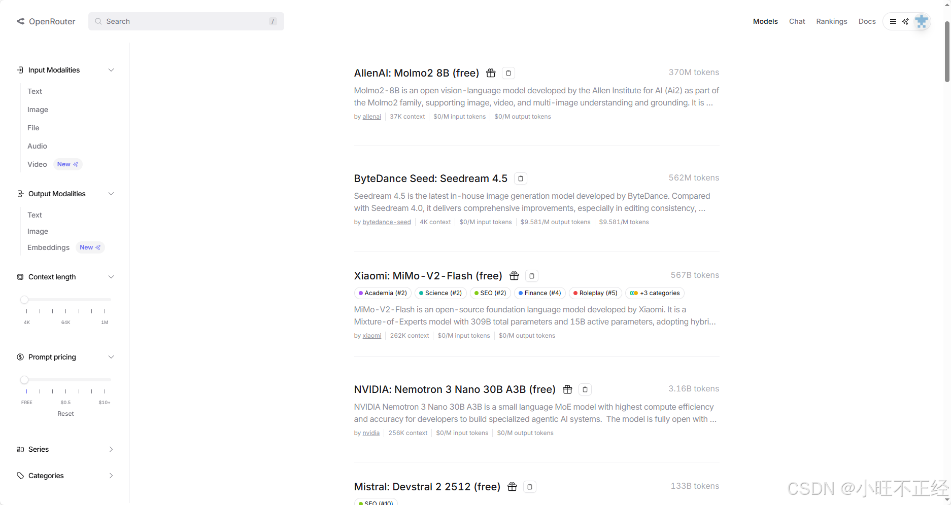Click the Finance (#4) category chip

(540, 293)
